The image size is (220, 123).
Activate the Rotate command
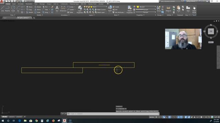coord(38,7)
